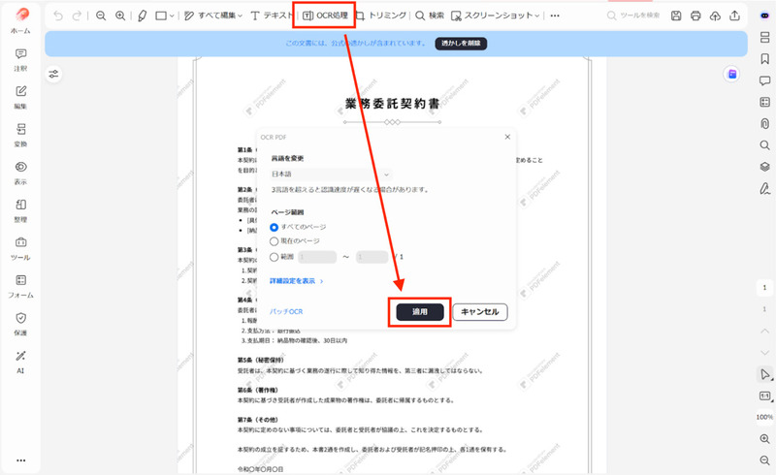
Task: Click the print icon
Action: tap(695, 16)
